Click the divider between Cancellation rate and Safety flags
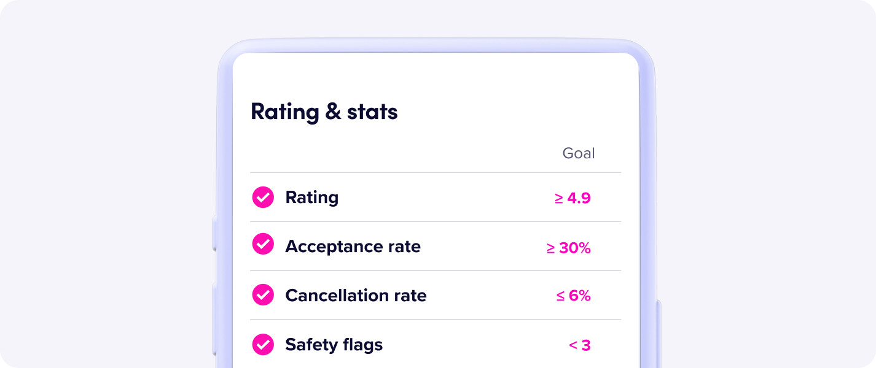 click(x=436, y=320)
